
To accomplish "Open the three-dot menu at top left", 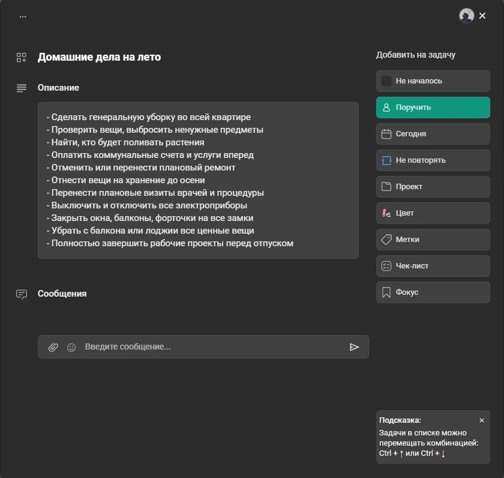I will click(23, 16).
